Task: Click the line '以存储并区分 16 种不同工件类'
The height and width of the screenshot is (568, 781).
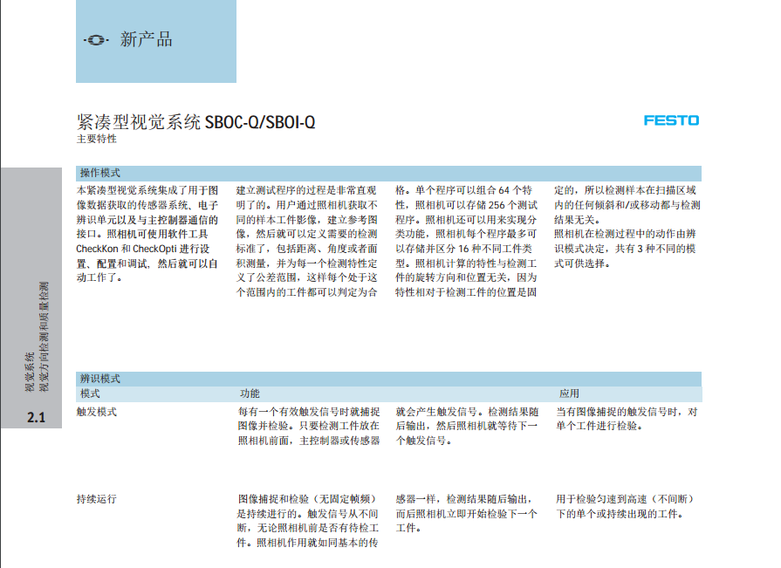Action: (463, 249)
